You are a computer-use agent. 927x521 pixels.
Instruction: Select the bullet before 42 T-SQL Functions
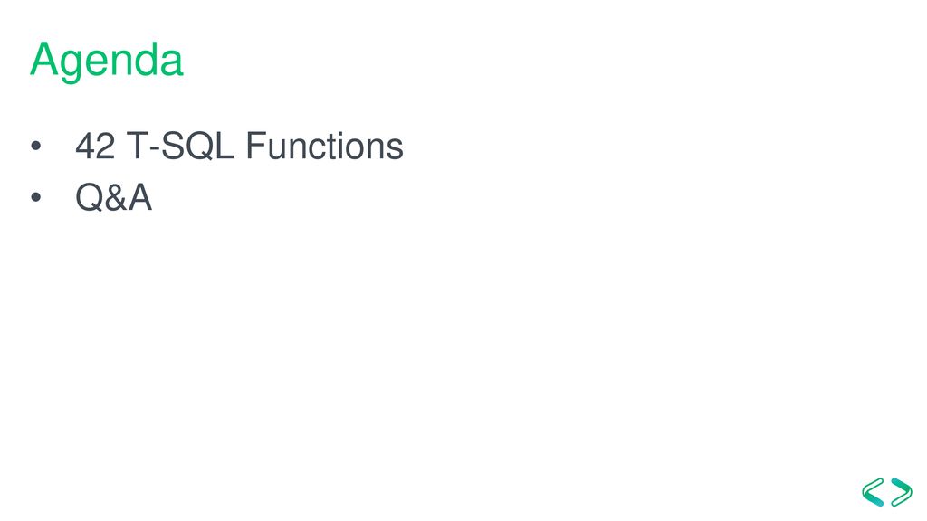(x=36, y=146)
